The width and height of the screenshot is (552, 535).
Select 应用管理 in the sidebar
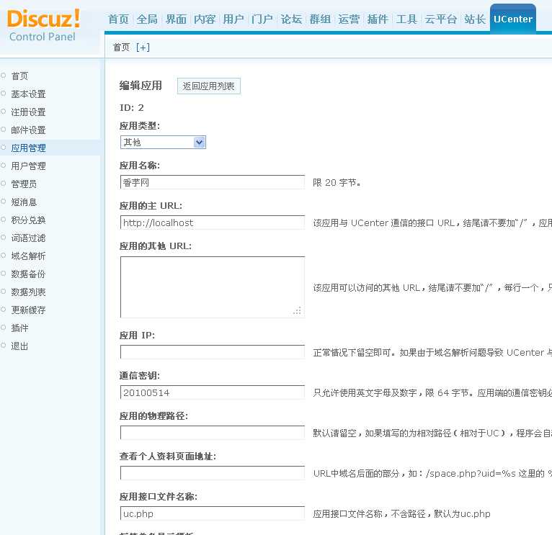[x=28, y=148]
